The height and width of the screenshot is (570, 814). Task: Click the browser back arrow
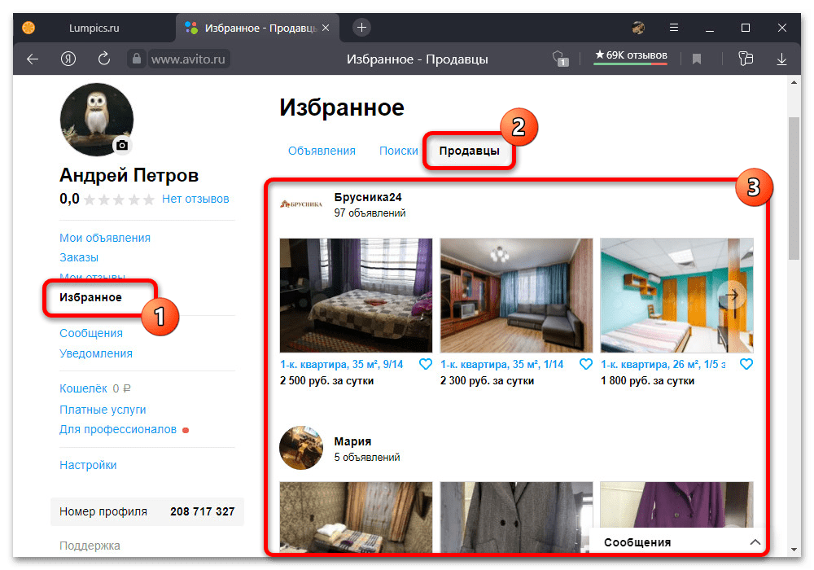[33, 59]
